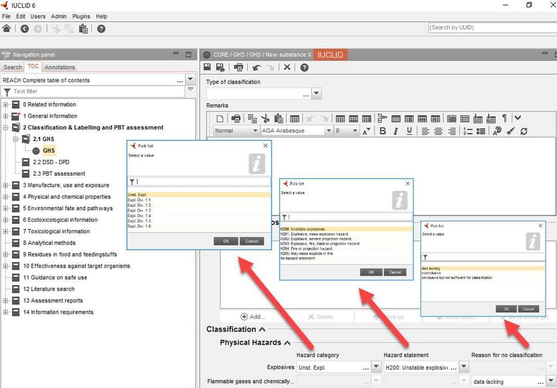Apply italic formatting in Remarks

pos(396,131)
